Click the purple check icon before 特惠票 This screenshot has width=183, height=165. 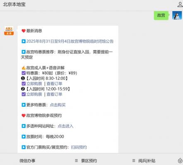24,73
